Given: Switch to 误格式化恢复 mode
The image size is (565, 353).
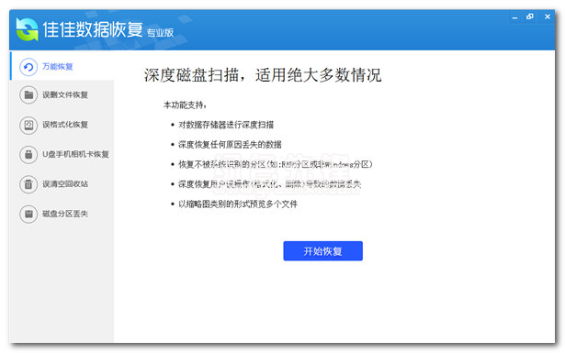Looking at the screenshot, I should pyautogui.click(x=65, y=125).
